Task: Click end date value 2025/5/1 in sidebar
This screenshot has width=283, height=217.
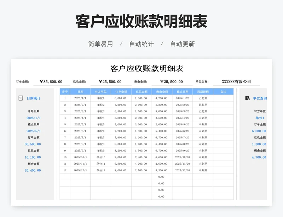Action: [x=34, y=131]
